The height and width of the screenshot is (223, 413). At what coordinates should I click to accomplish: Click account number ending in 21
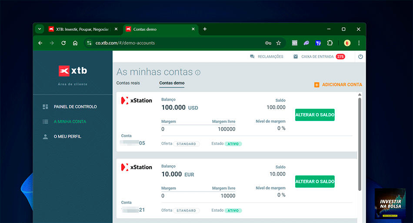(133, 210)
